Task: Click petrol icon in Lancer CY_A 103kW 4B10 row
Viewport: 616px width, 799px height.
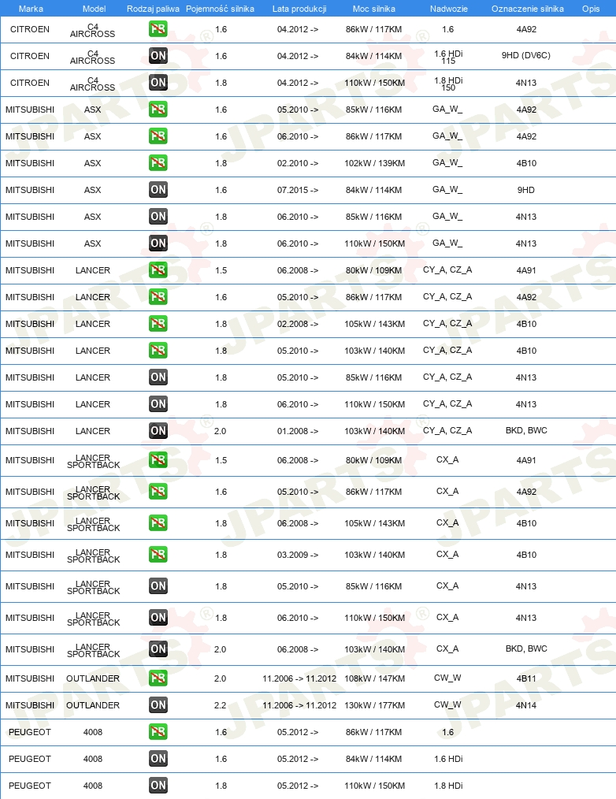Action: (158, 351)
